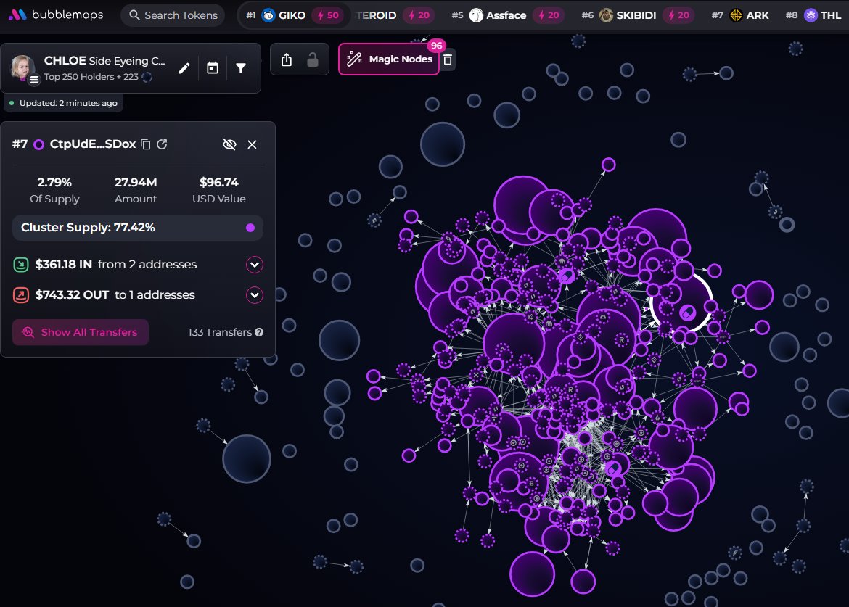Click the Magic Nodes button

tap(389, 59)
